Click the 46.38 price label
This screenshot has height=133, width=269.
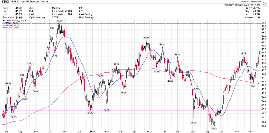[162, 44]
